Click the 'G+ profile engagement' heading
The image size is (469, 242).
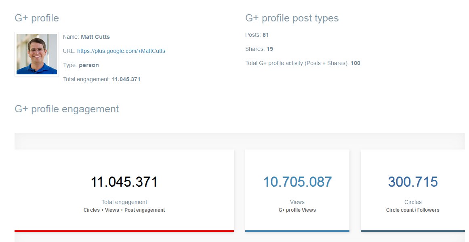tap(67, 109)
